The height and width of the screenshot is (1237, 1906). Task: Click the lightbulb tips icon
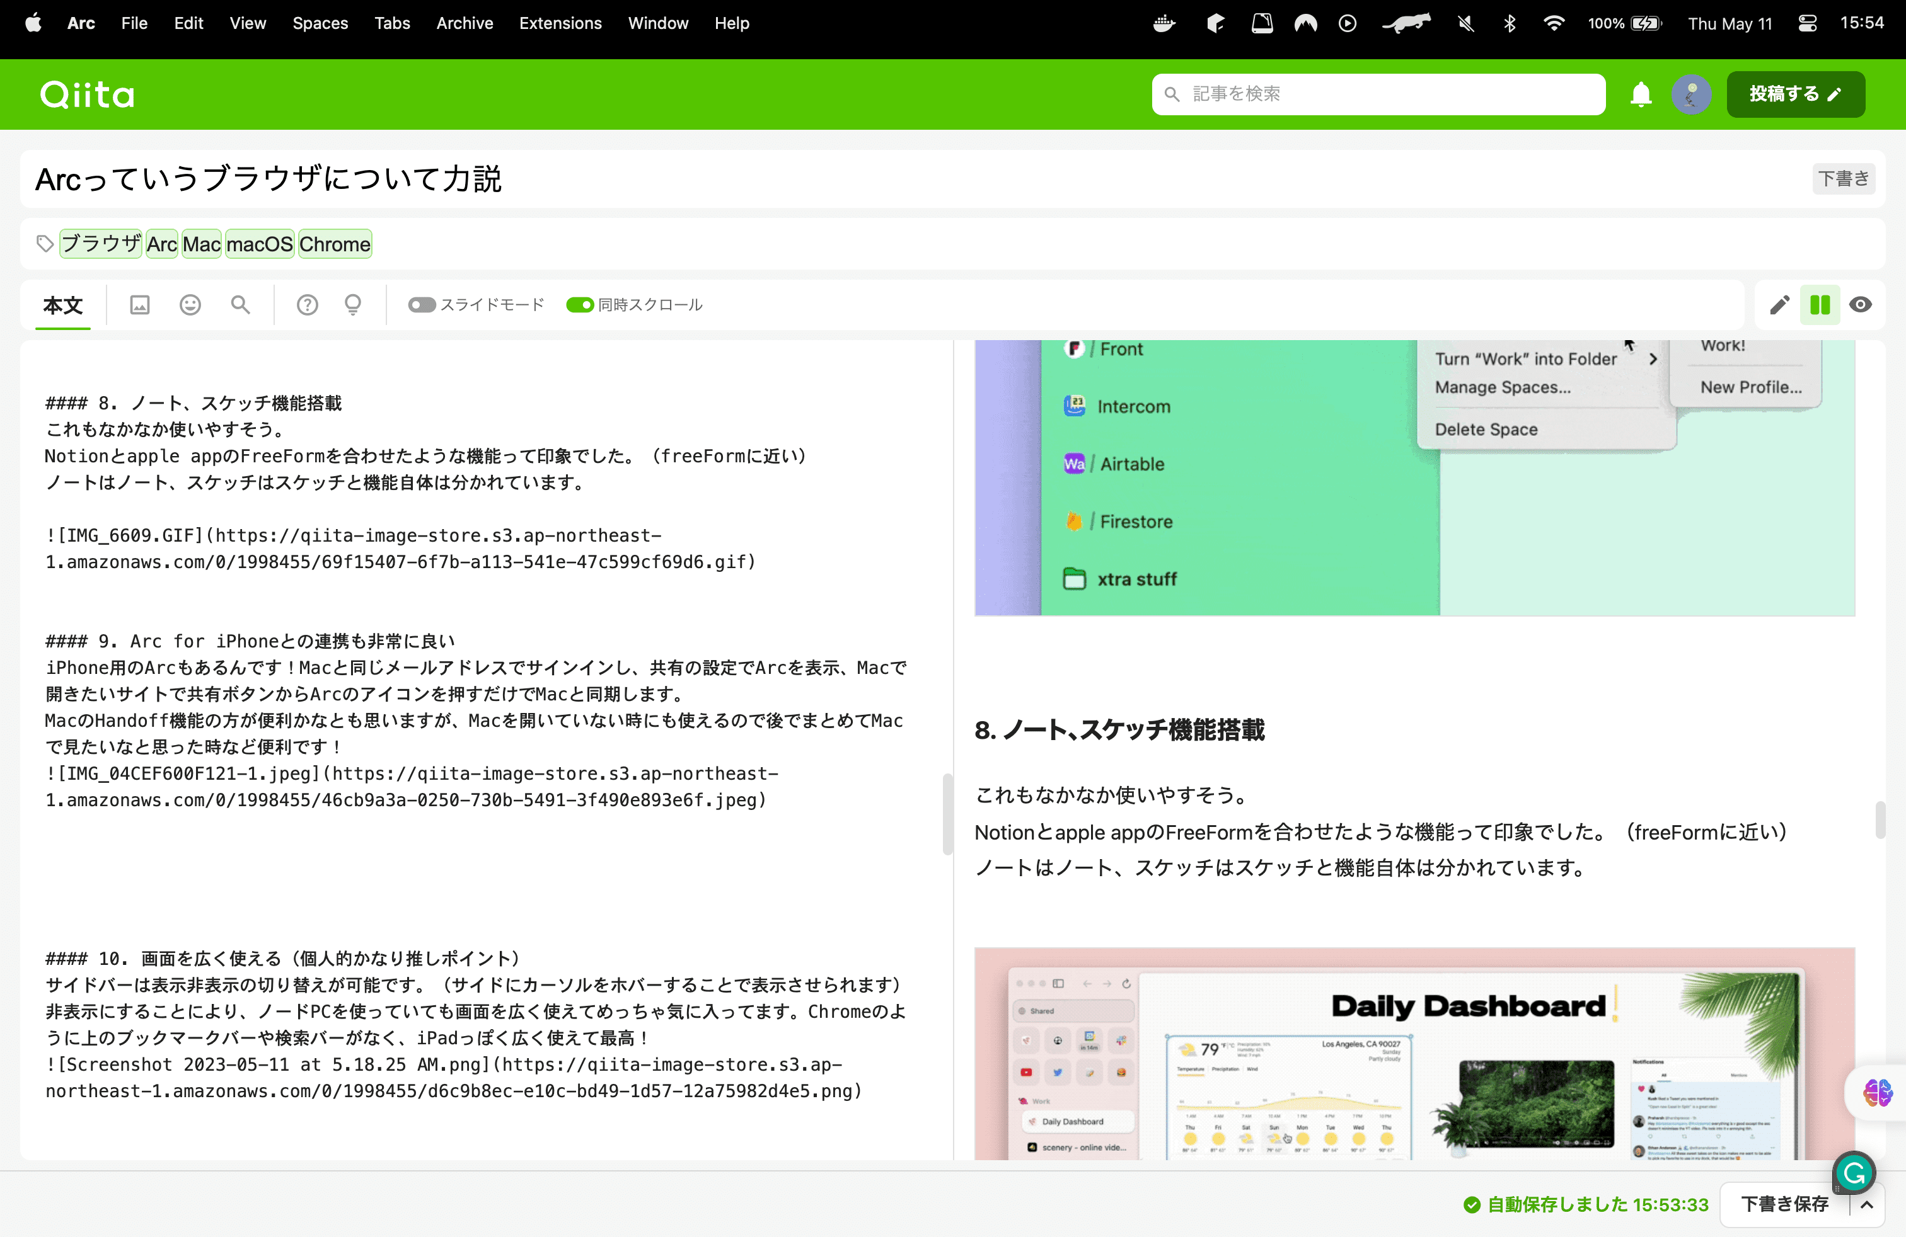pyautogui.click(x=352, y=305)
